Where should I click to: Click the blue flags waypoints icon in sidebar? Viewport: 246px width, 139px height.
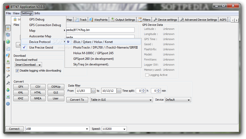(x=8, y=55)
